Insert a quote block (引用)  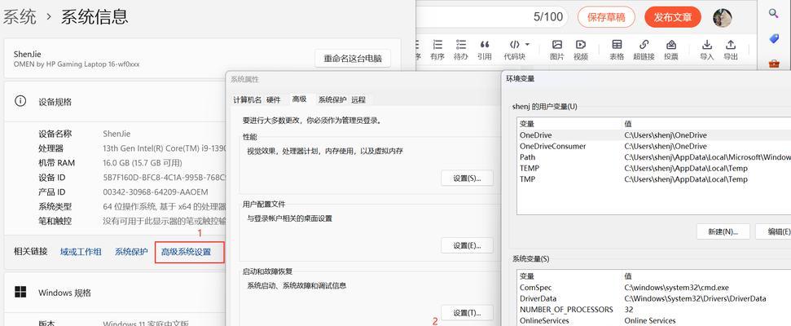pos(484,50)
